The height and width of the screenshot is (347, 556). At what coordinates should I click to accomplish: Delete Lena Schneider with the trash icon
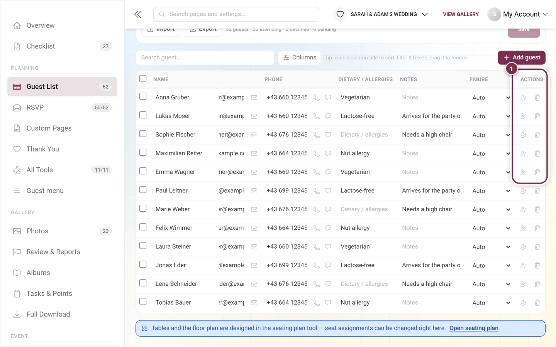click(x=537, y=284)
